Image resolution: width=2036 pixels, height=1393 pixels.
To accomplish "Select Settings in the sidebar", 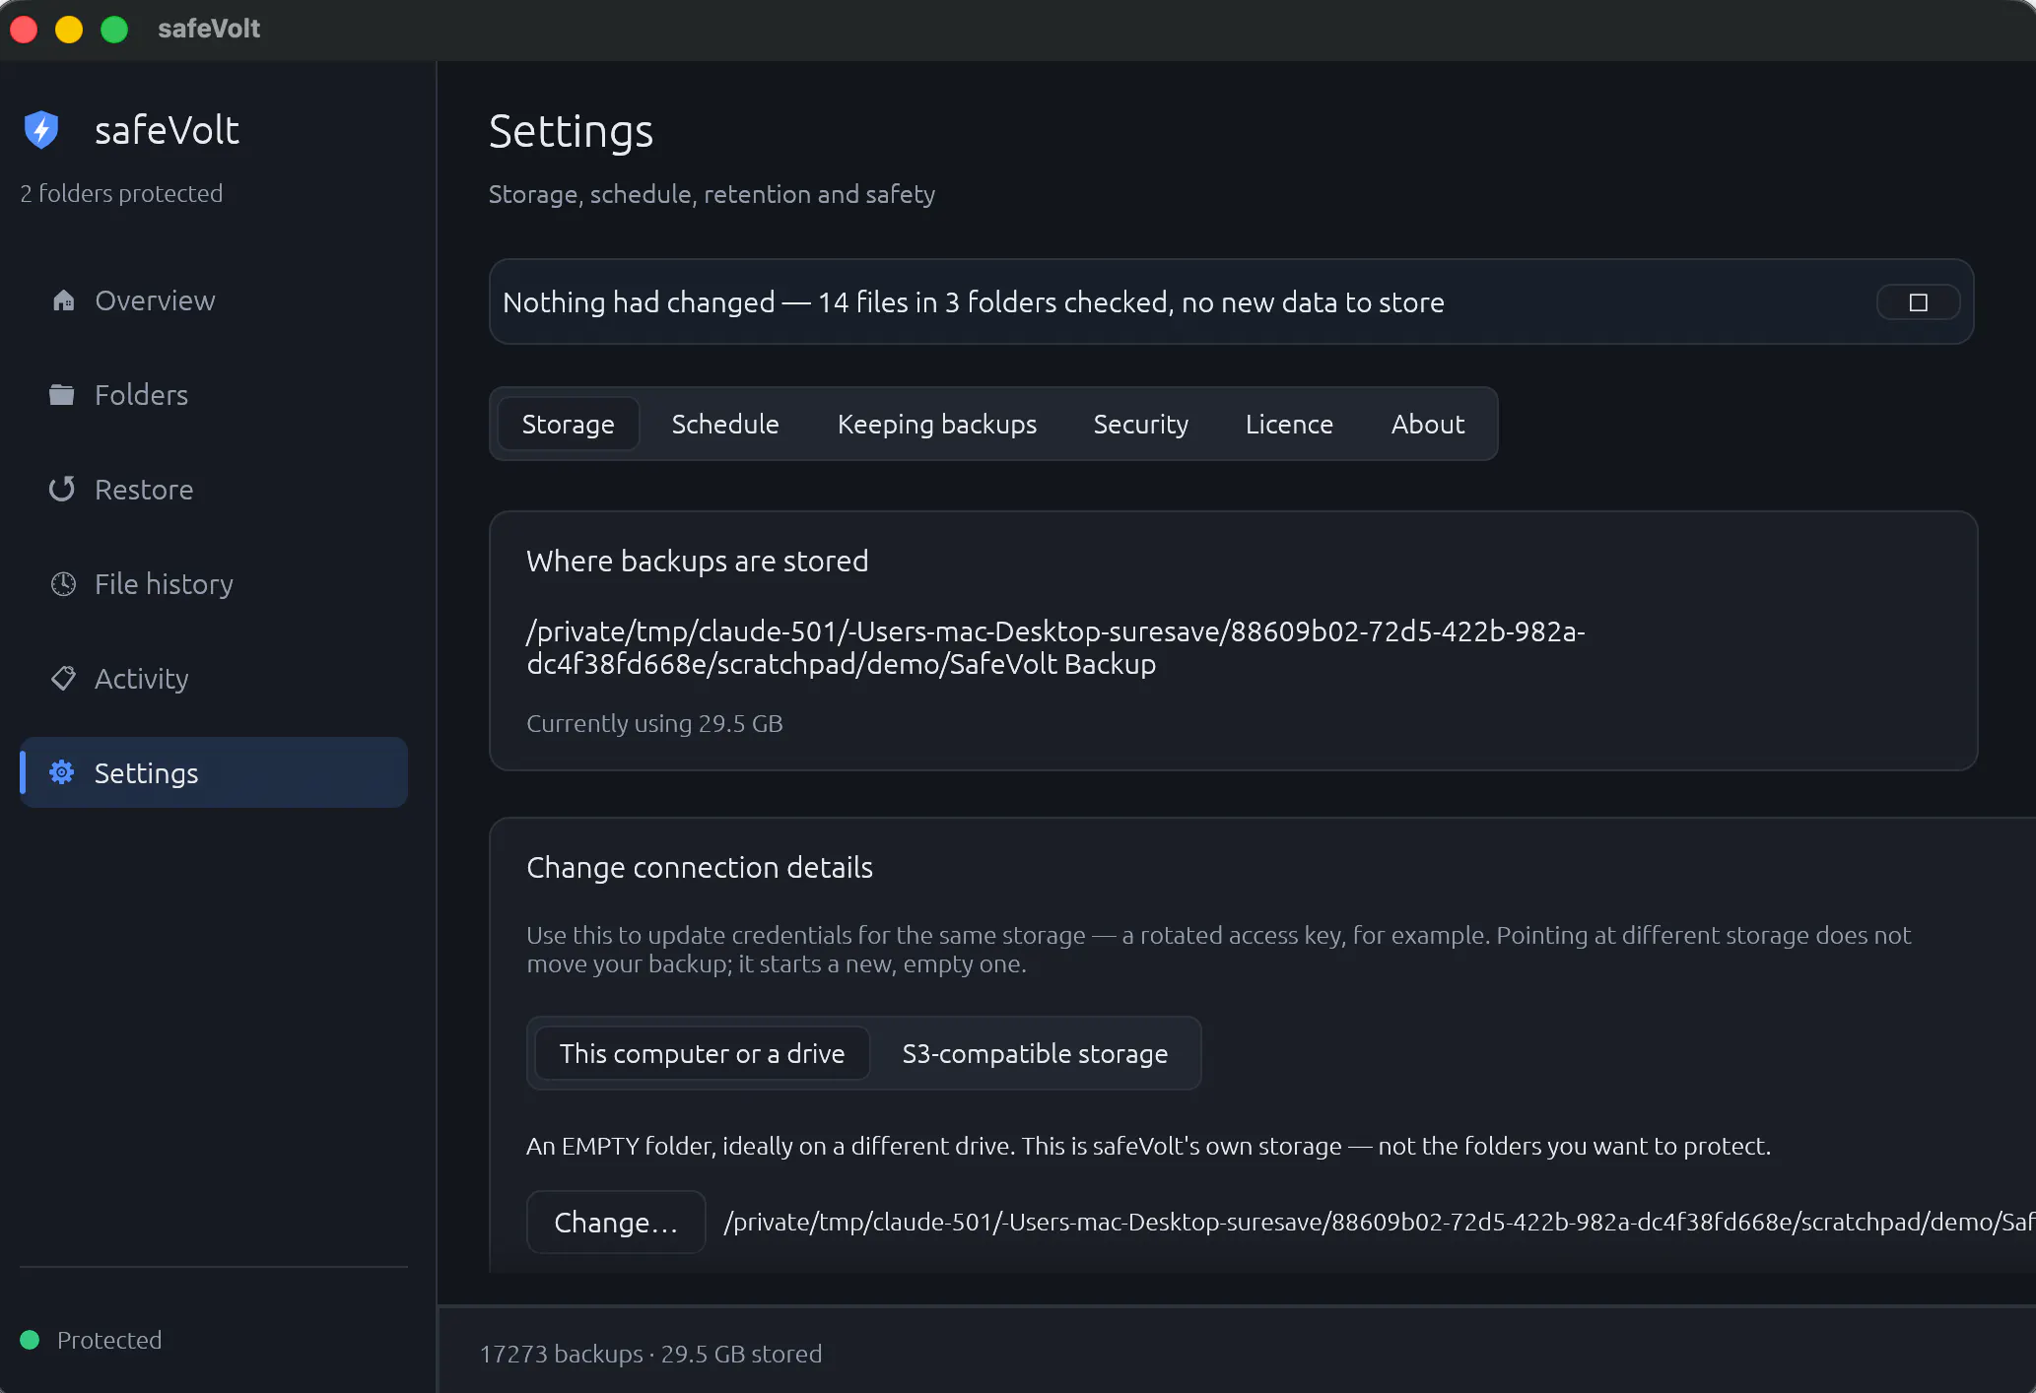I will (x=213, y=772).
